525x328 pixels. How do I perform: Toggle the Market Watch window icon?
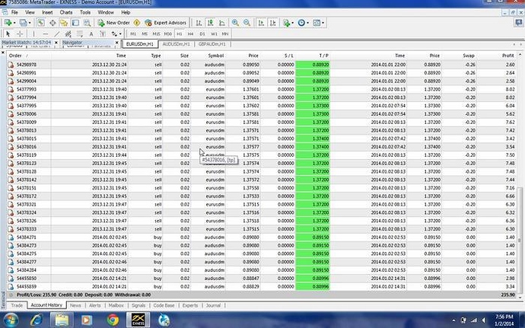(41, 23)
